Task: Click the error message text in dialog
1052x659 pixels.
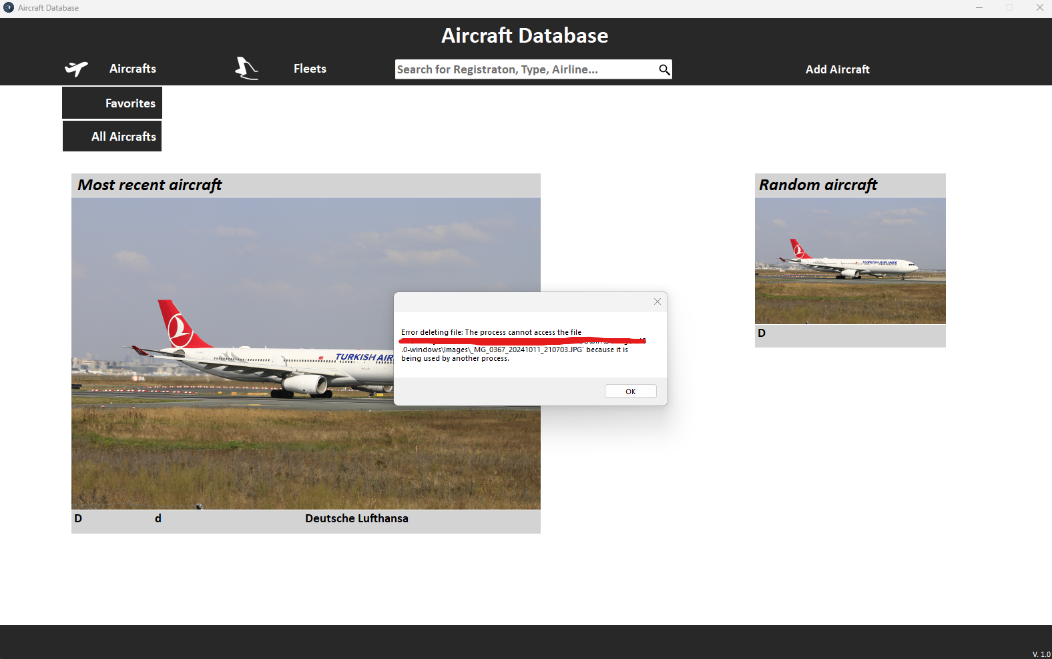Action: point(523,345)
